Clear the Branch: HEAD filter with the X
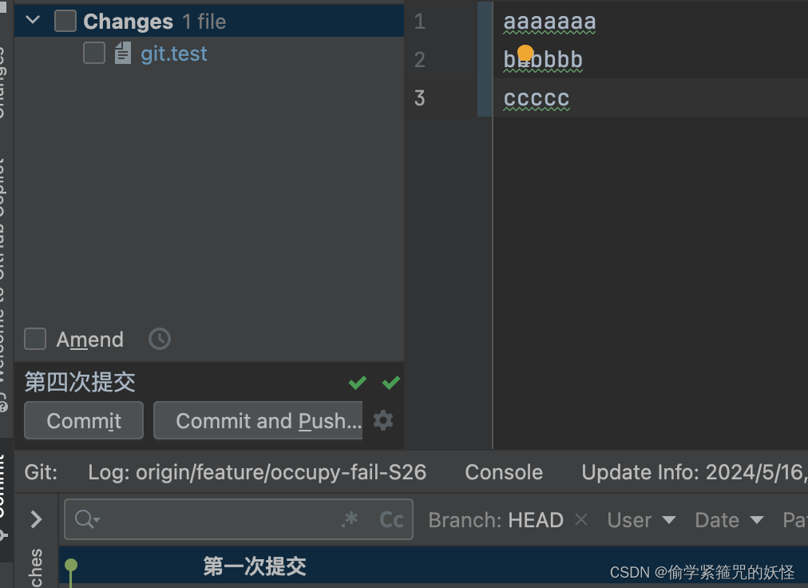This screenshot has height=588, width=808. click(x=580, y=519)
